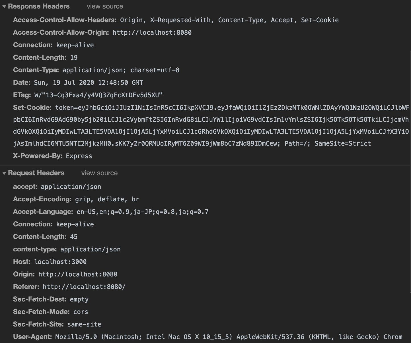Select the User-Agent header line
Image resolution: width=411 pixels, height=343 pixels.
click(208, 337)
